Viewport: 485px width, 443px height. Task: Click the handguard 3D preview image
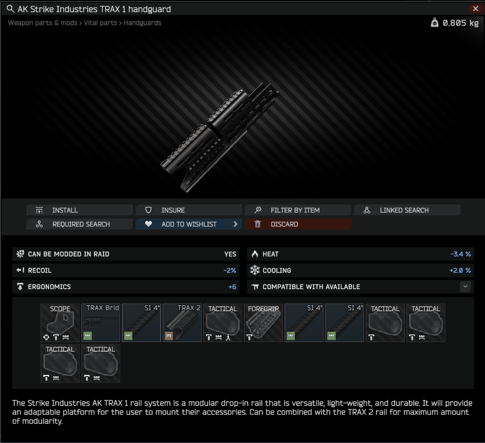pyautogui.click(x=219, y=138)
